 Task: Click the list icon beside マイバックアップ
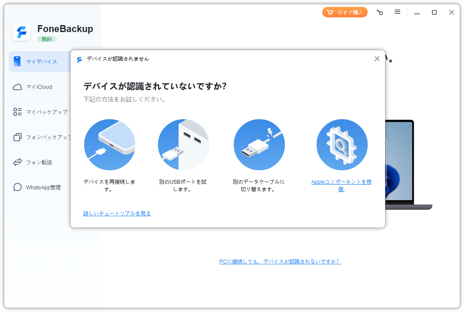coord(17,112)
